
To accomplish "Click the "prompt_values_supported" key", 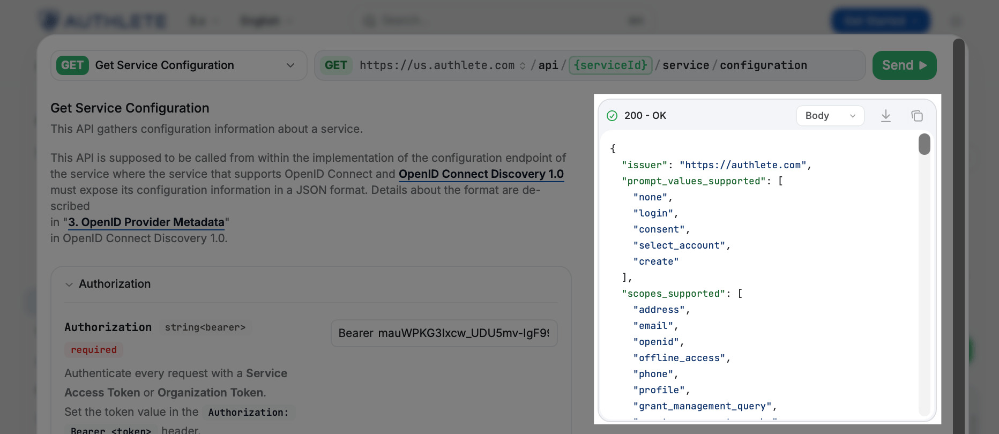I will point(694,181).
